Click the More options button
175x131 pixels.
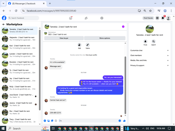[x=105, y=38]
